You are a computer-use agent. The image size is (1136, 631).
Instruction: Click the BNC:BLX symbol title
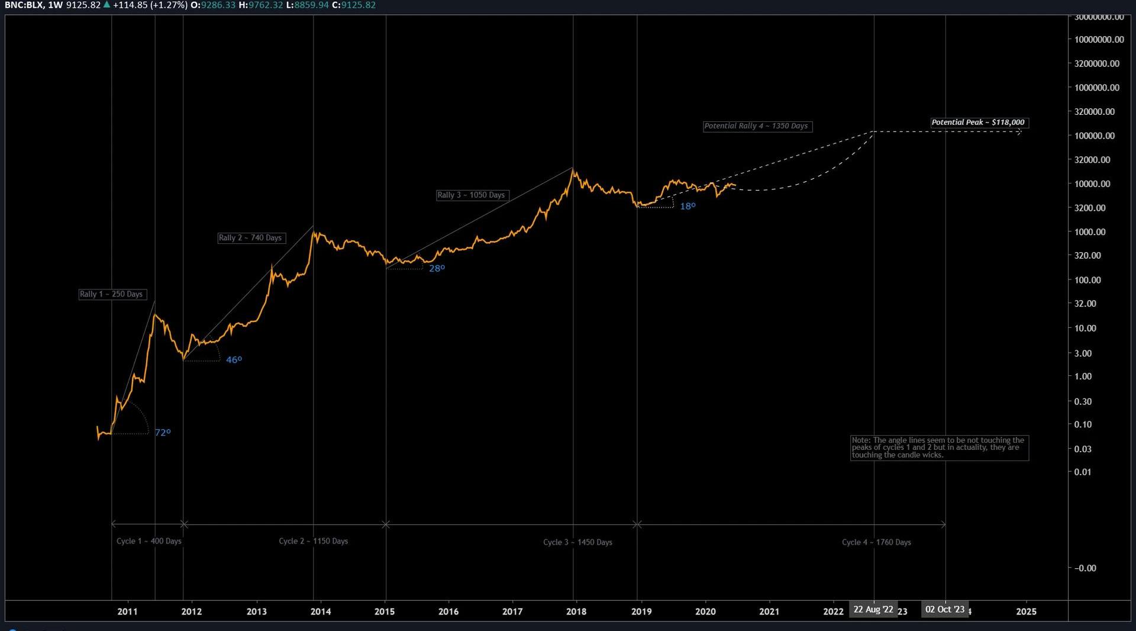(24, 5)
